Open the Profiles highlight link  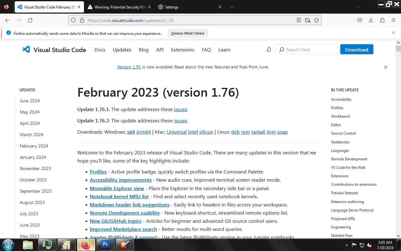pyautogui.click(x=98, y=172)
